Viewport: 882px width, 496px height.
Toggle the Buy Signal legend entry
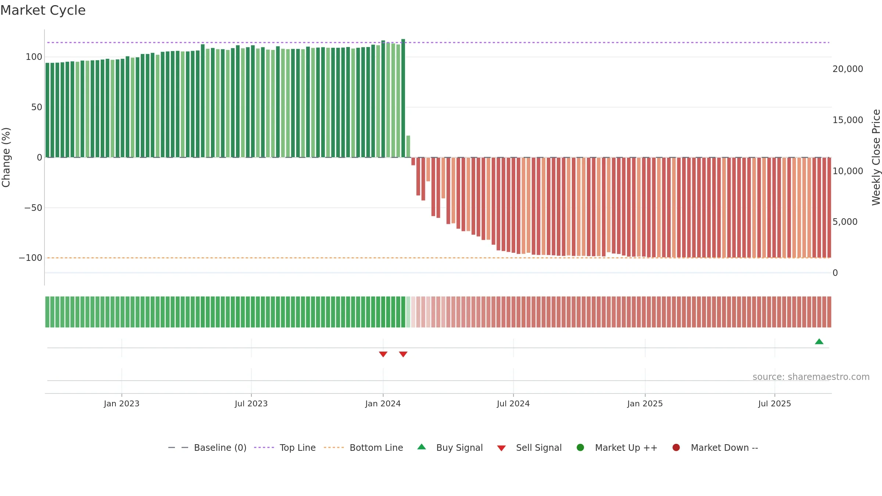[450, 448]
